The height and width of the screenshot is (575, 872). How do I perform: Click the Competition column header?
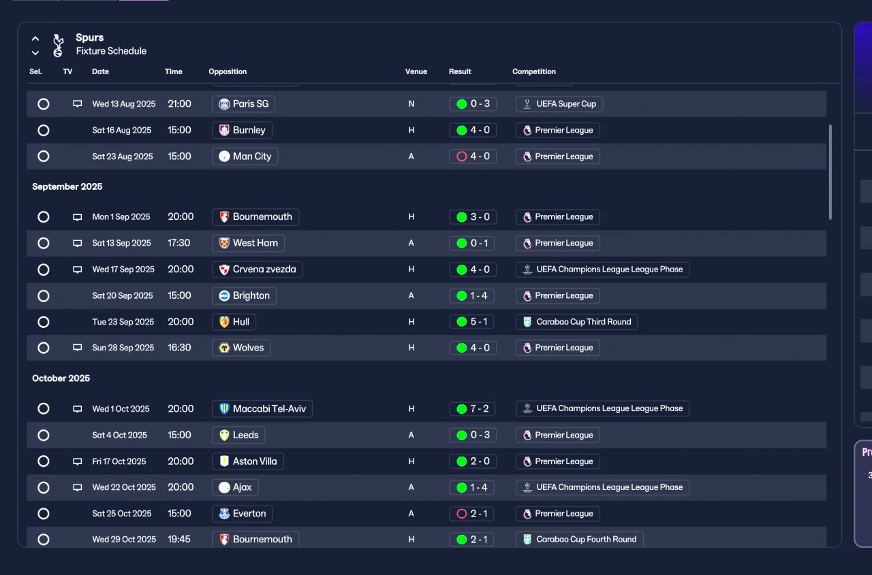tap(534, 71)
